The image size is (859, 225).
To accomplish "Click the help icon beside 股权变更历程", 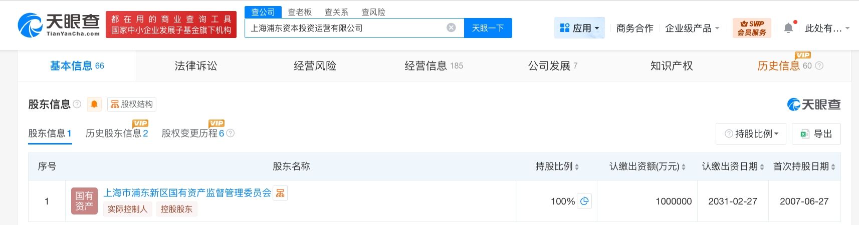I will click(x=231, y=133).
